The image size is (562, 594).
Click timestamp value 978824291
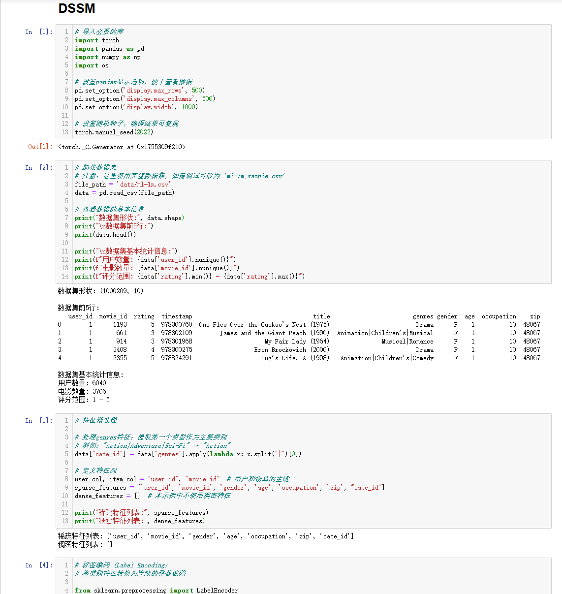click(x=177, y=358)
